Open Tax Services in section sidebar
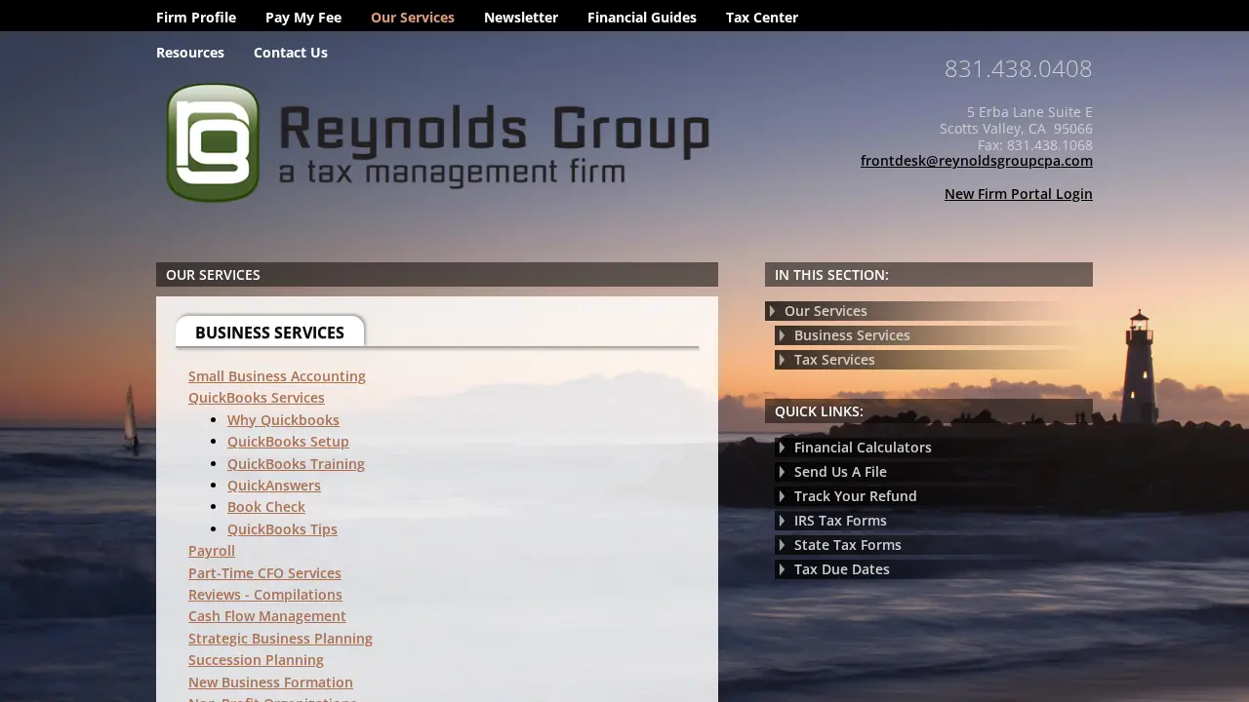This screenshot has height=702, width=1249. 934,360
